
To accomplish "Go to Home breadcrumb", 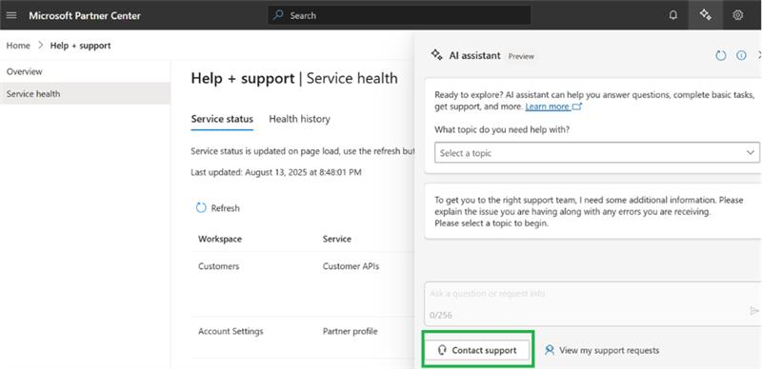I will (18, 45).
